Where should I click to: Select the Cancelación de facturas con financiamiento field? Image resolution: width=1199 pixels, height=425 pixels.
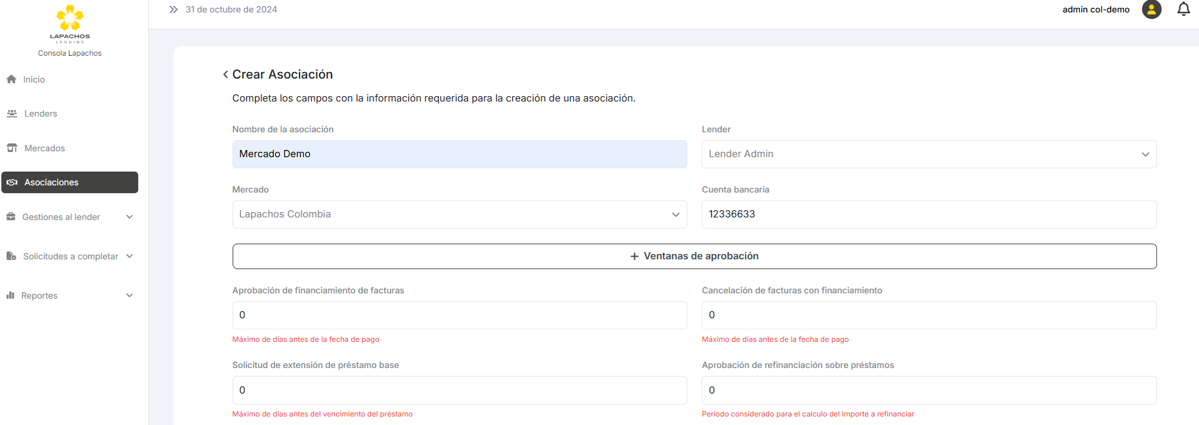(928, 315)
